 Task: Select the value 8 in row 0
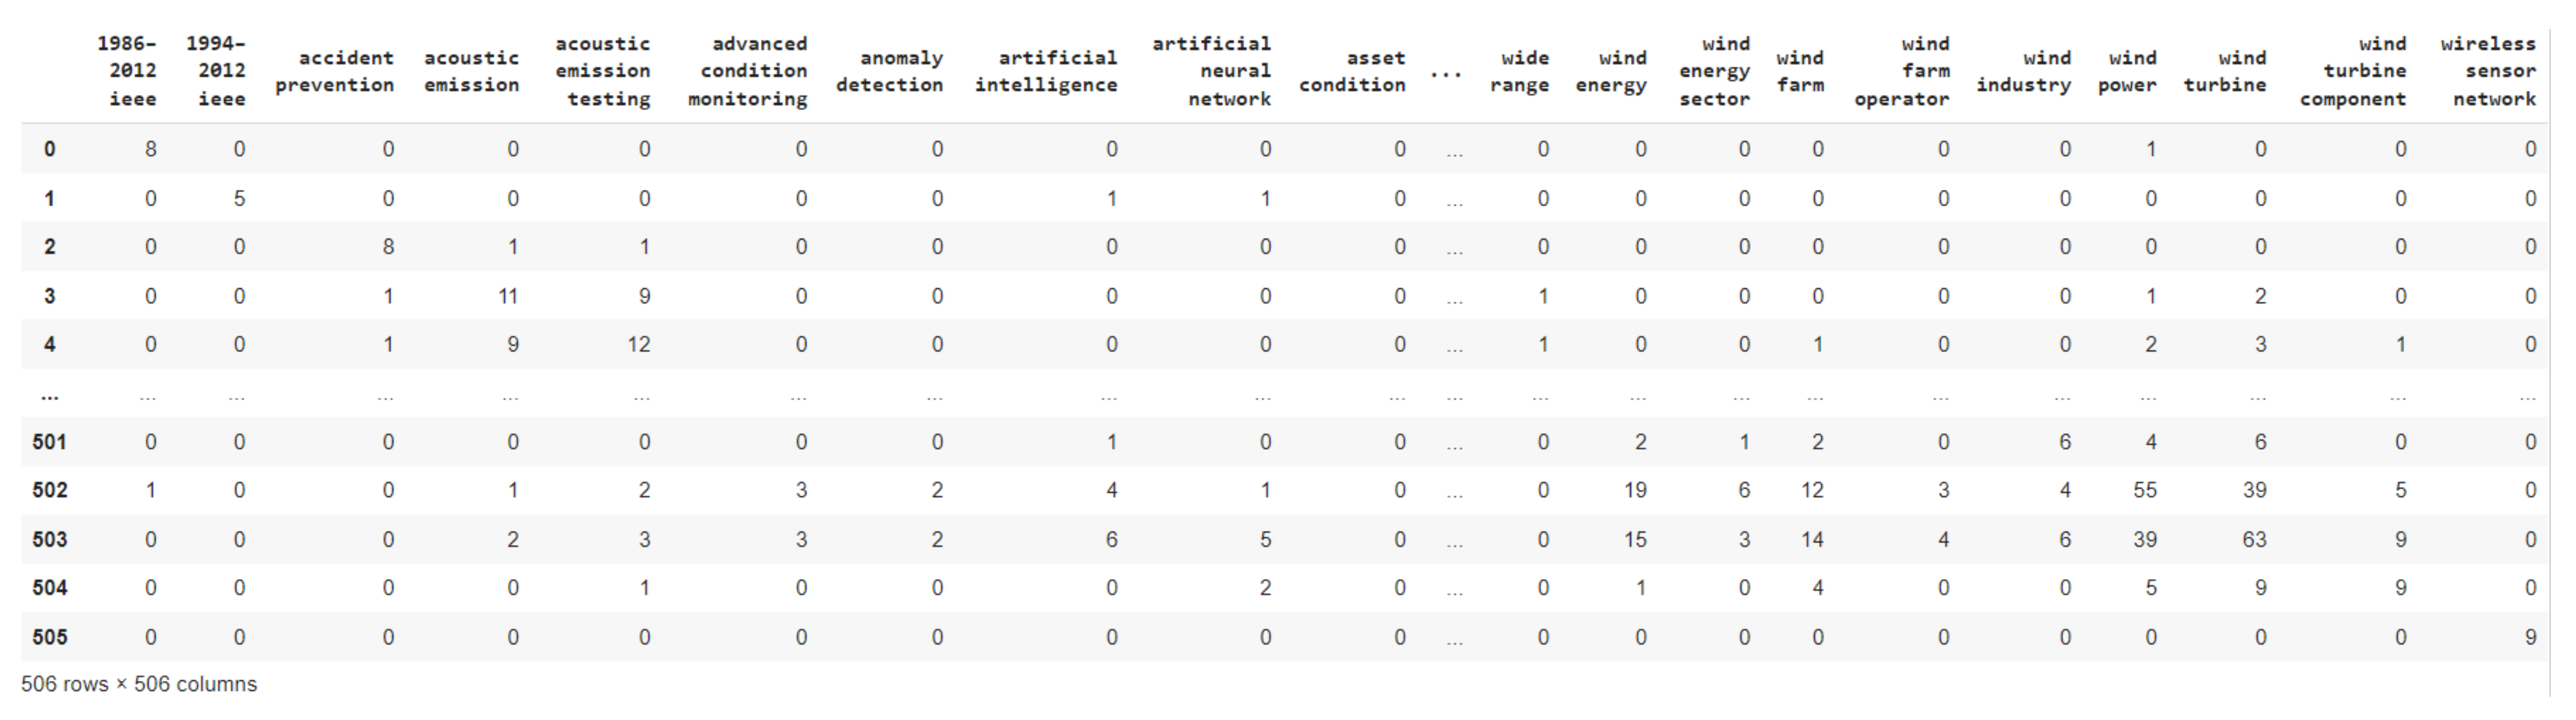pyautogui.click(x=151, y=149)
